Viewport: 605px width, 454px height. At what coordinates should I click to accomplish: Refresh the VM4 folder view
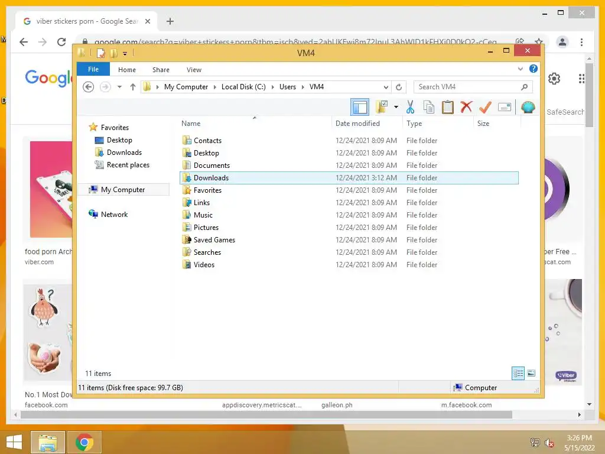coord(399,87)
